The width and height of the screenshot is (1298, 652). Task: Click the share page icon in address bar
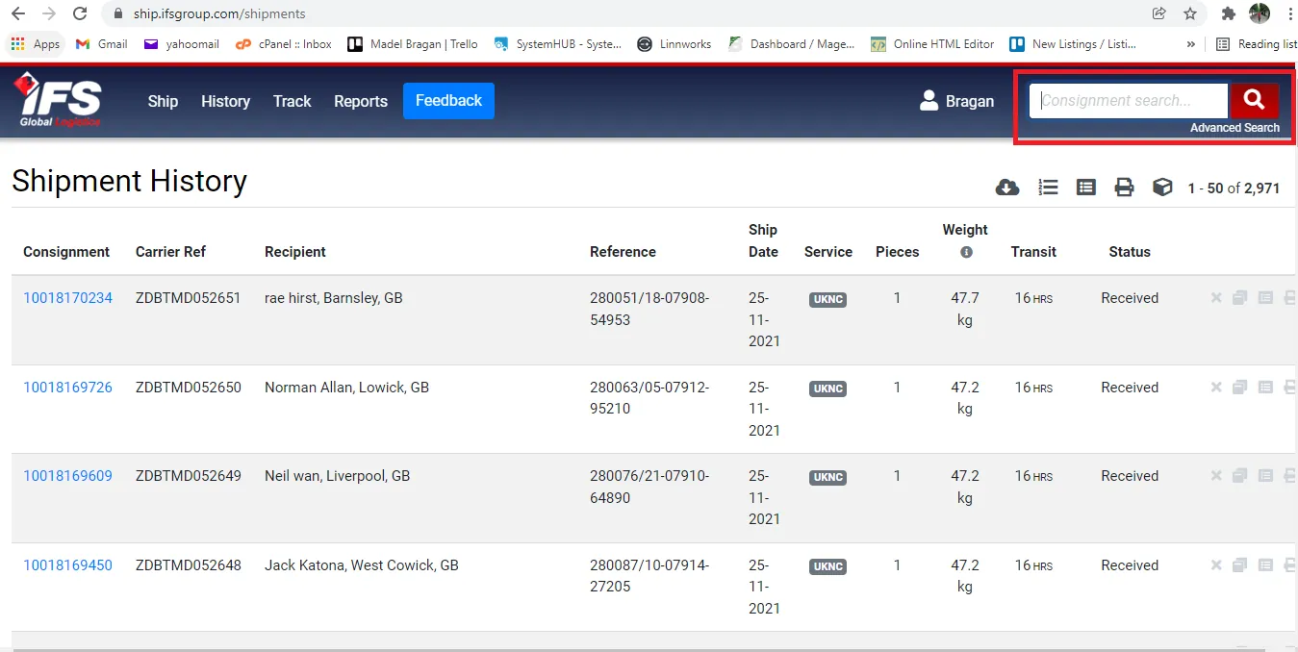pos(1158,13)
